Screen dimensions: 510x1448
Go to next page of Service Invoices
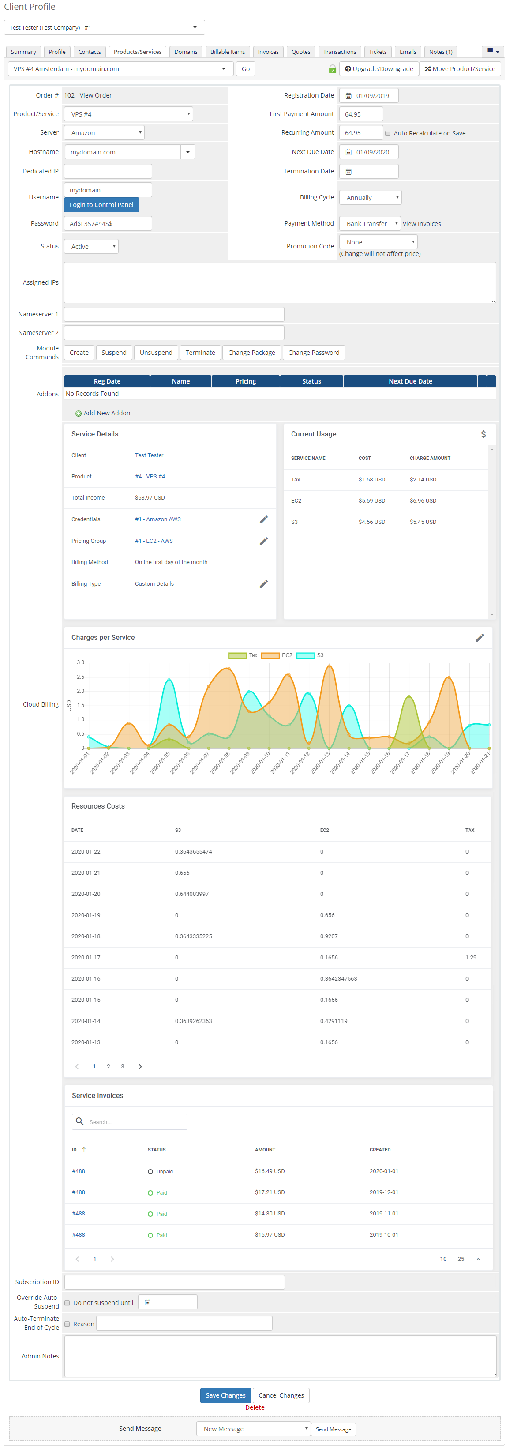pyautogui.click(x=112, y=1259)
